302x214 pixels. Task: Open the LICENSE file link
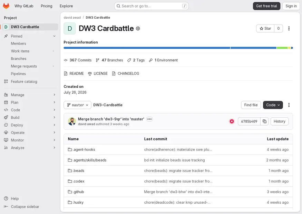(x=98, y=74)
